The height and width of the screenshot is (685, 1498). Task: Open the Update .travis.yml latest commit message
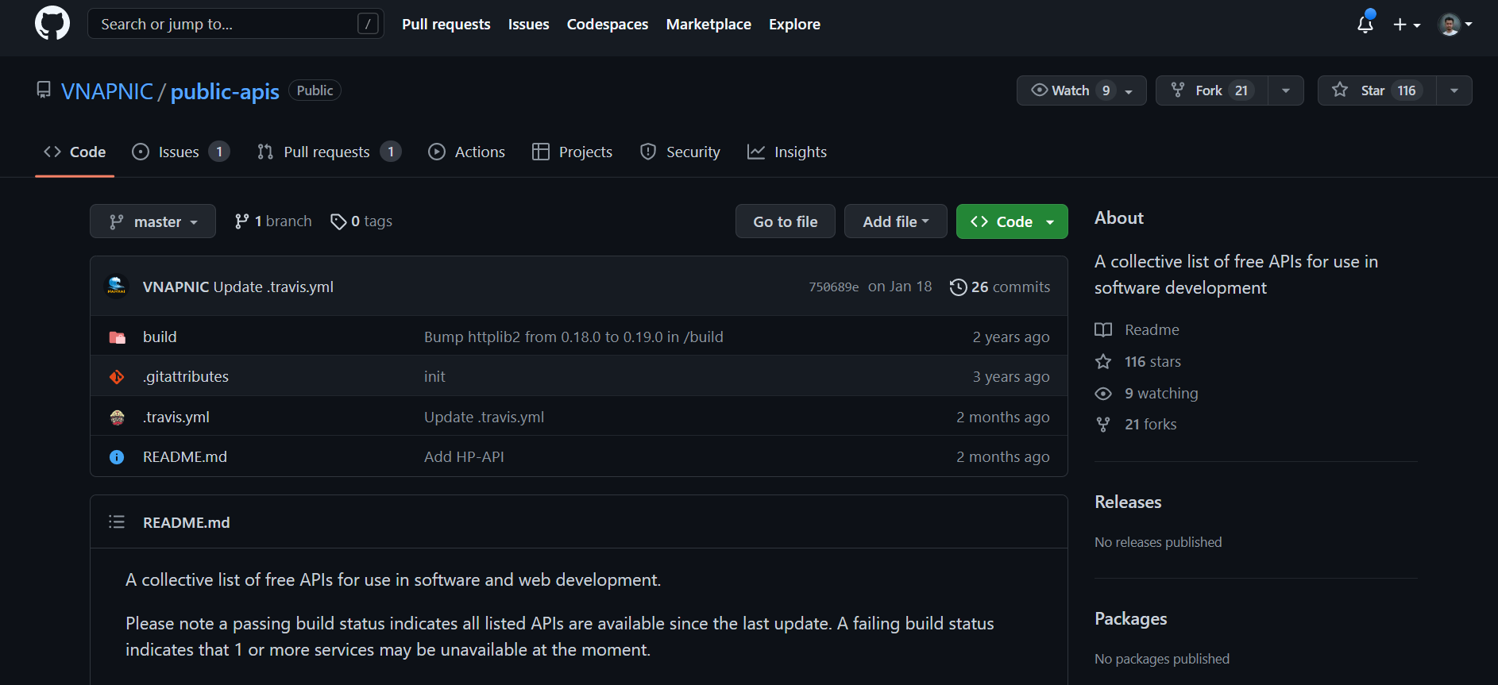point(273,287)
